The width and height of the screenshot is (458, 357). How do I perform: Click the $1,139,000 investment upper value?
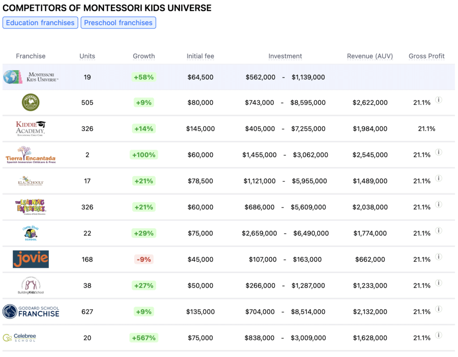point(308,77)
